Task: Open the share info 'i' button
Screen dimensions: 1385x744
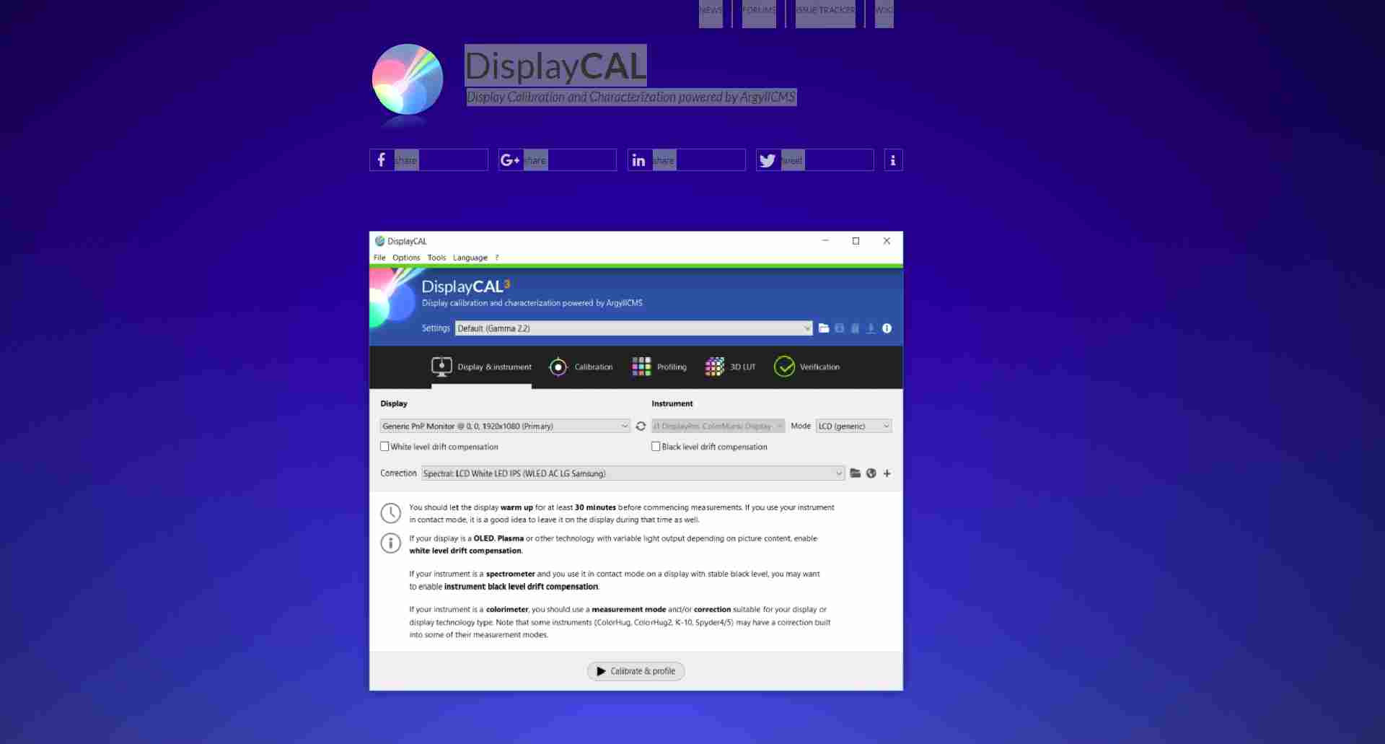Action: point(893,160)
